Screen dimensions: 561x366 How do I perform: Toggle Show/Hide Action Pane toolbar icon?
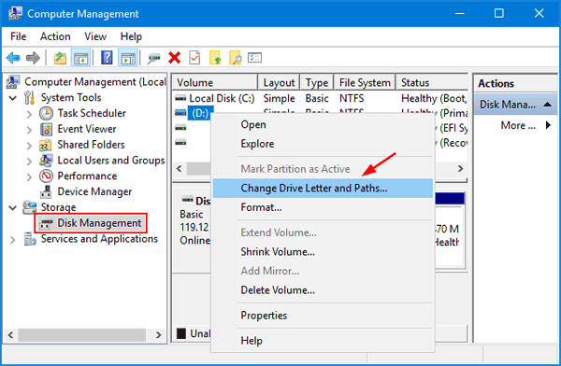[128, 58]
